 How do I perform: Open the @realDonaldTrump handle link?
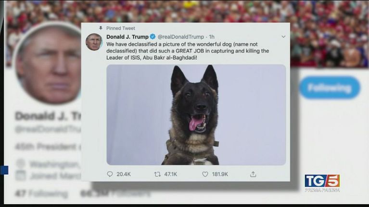(180, 37)
